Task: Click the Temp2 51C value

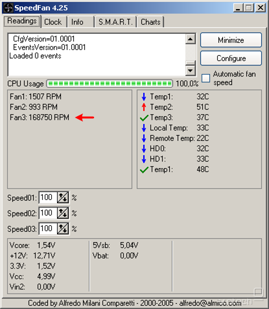Action: [x=203, y=107]
